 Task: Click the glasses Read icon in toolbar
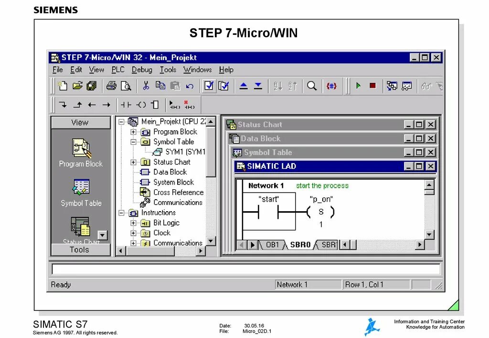(x=426, y=86)
